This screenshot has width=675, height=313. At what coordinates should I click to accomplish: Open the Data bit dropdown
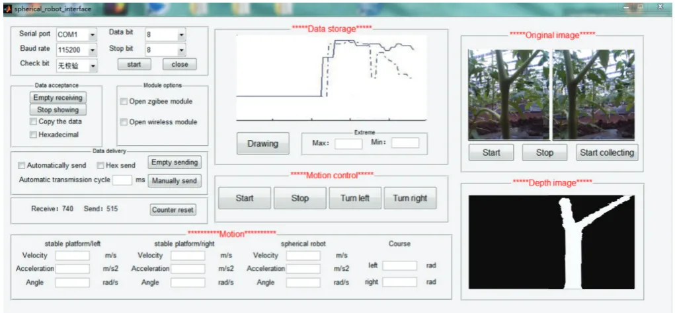point(165,35)
